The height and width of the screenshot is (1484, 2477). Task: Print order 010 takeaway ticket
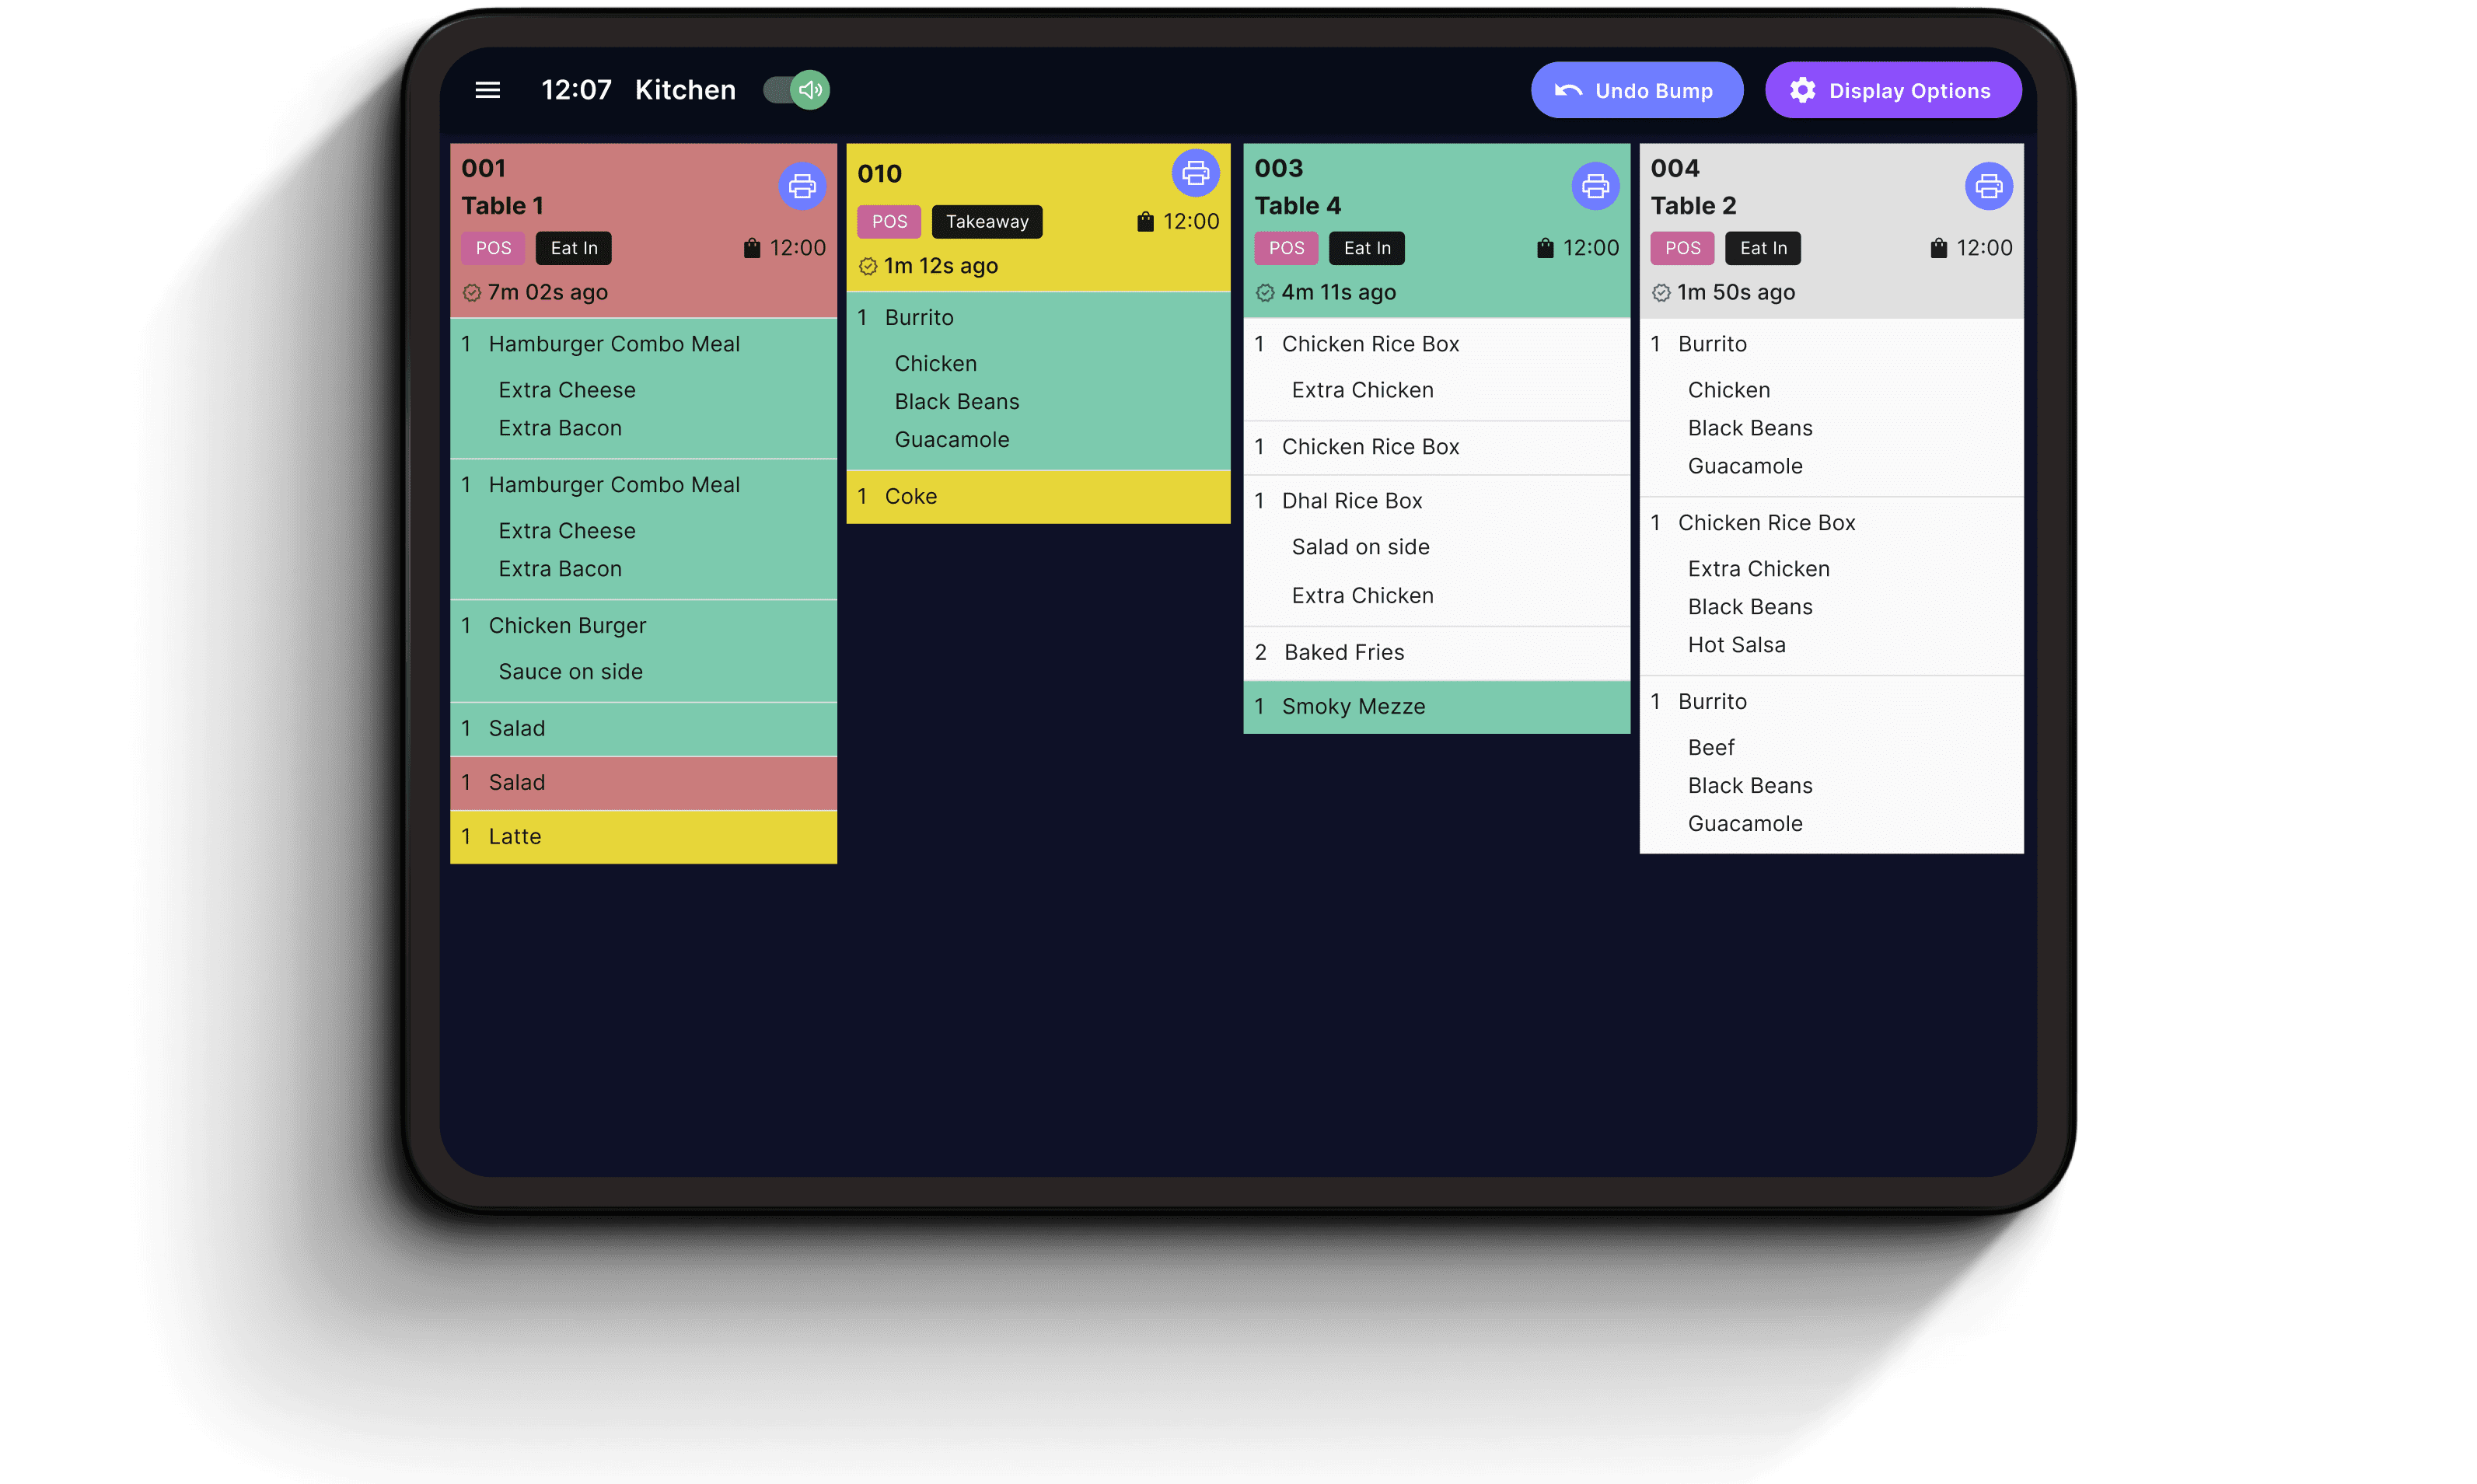[x=1195, y=174]
